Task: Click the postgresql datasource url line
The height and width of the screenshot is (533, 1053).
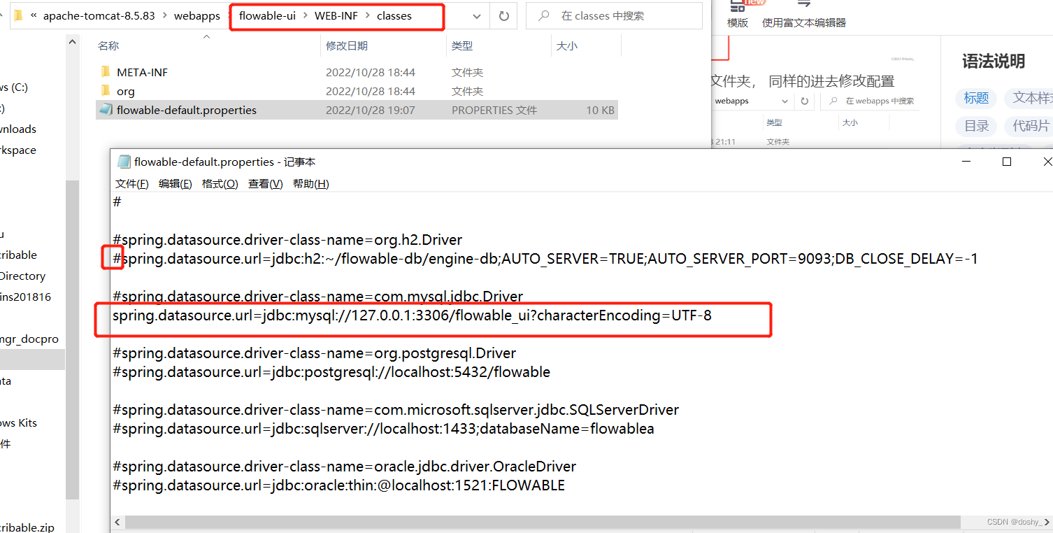Action: click(x=331, y=372)
